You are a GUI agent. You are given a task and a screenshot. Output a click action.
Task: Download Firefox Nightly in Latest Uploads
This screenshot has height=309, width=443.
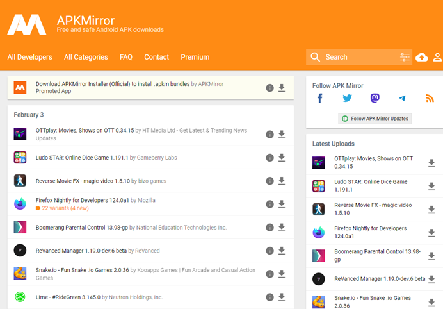[x=431, y=233]
